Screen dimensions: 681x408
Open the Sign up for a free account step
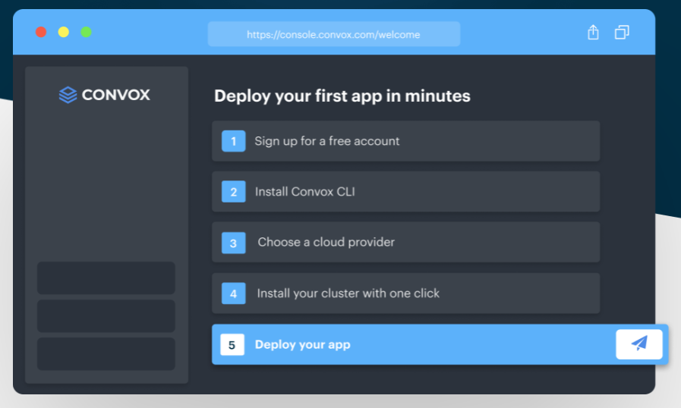[x=405, y=141]
